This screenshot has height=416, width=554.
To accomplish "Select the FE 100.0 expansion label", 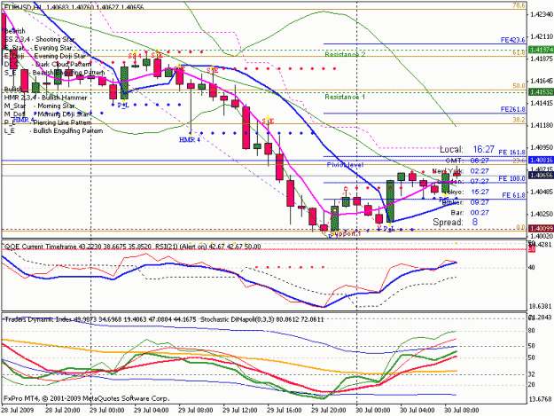I will tap(511, 179).
